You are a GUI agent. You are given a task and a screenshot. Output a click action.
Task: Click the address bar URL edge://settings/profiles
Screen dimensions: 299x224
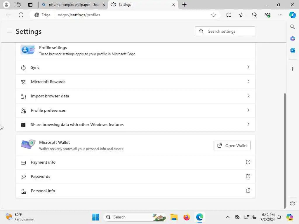tap(79, 15)
